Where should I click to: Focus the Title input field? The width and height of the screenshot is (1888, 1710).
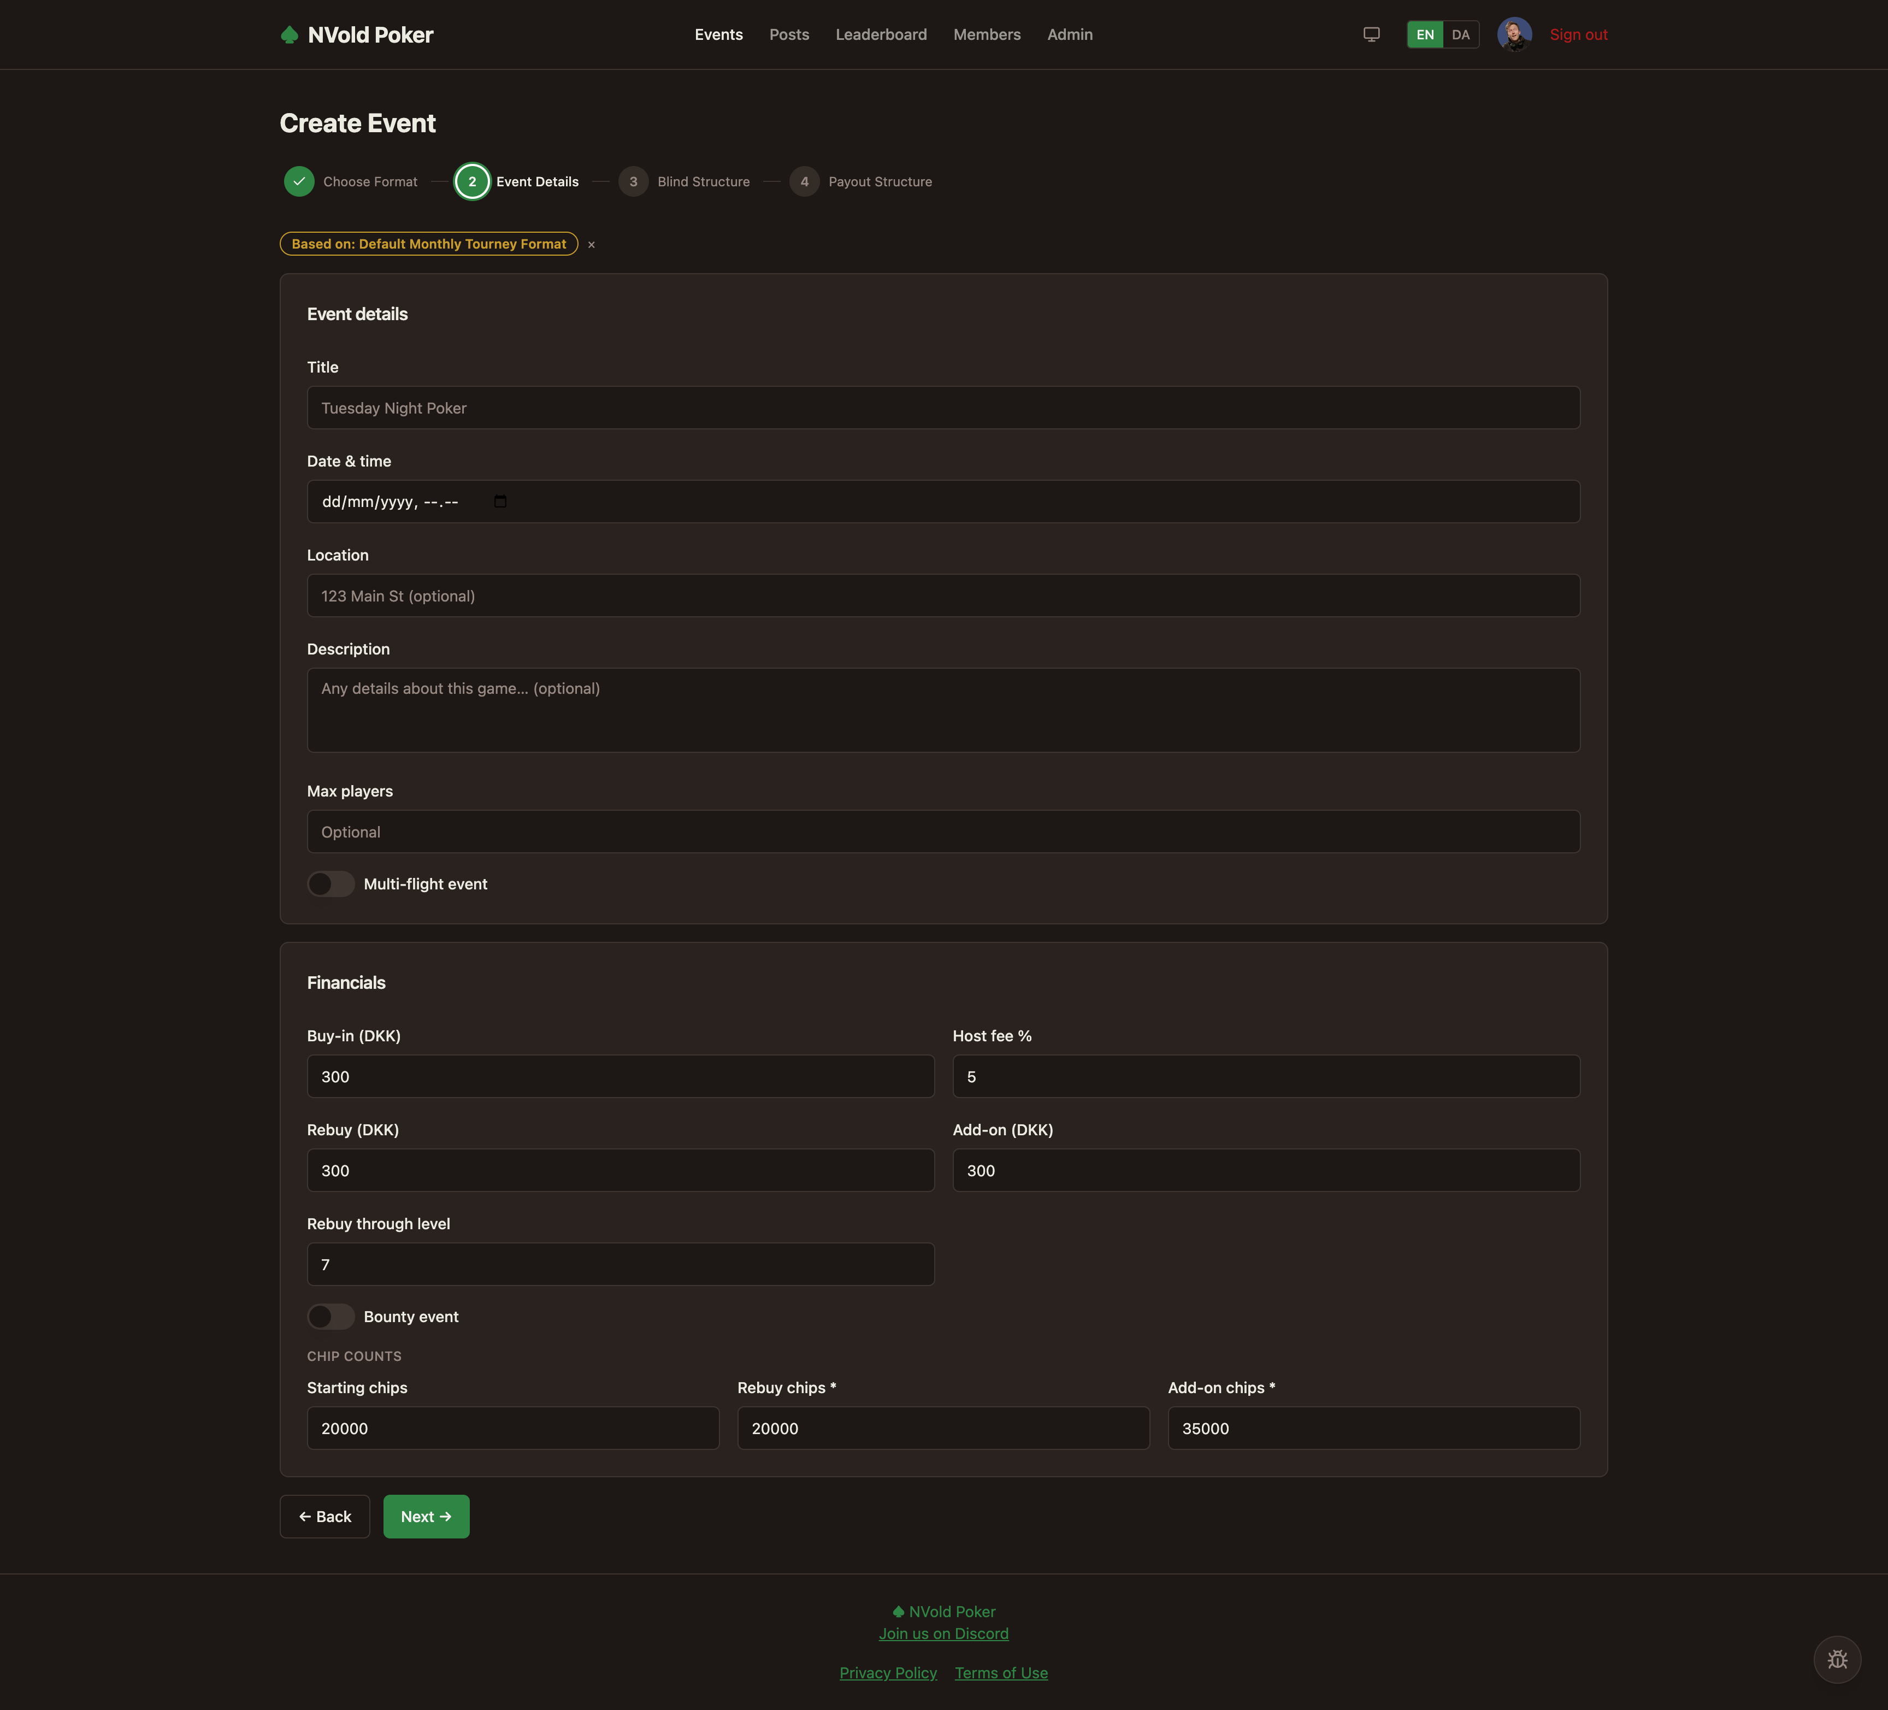(x=943, y=408)
